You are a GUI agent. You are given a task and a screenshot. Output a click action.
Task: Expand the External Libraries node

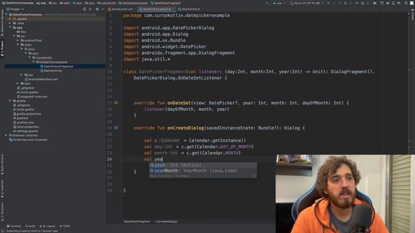[x=6, y=135]
